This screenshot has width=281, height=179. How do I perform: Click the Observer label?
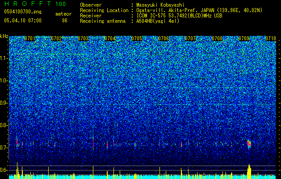[x=91, y=5]
